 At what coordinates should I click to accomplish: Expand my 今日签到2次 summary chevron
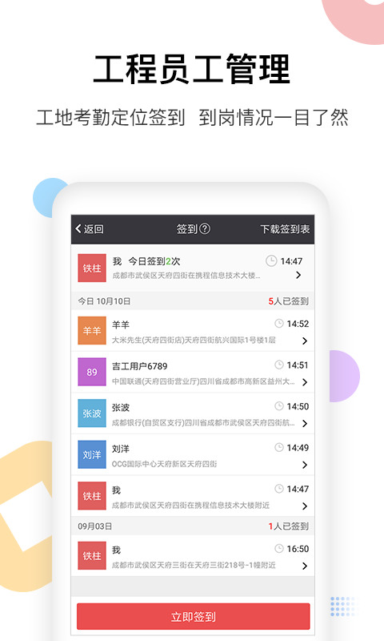(x=298, y=275)
